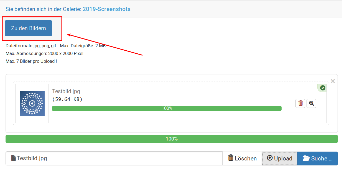The height and width of the screenshot is (187, 342).
Task: Click the arrow icon on the Upload button
Action: [270, 158]
